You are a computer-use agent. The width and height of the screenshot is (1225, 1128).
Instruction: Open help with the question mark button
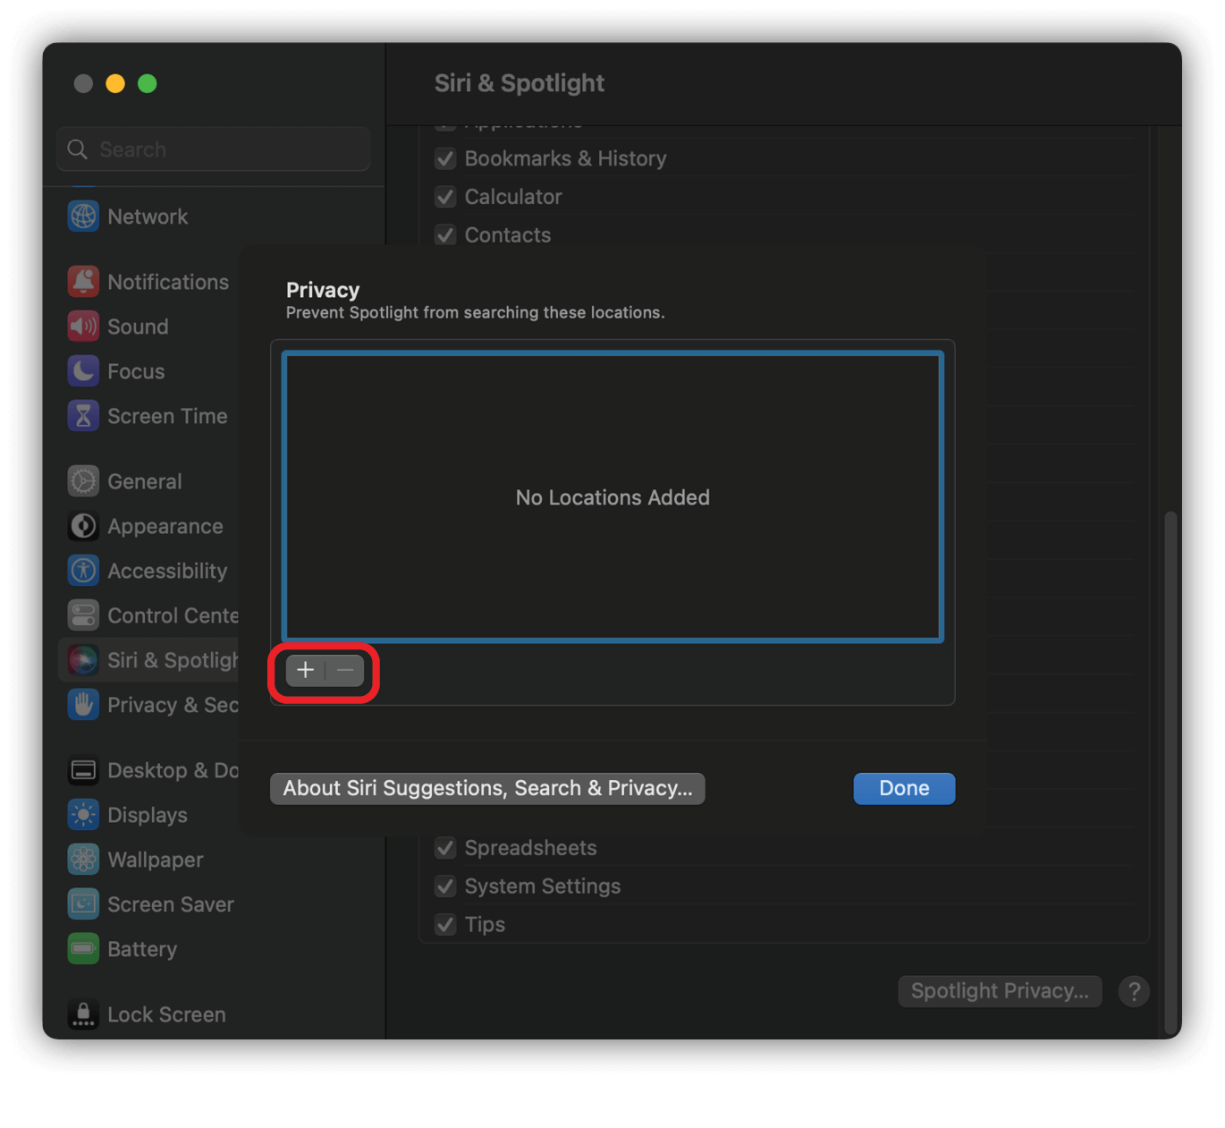pyautogui.click(x=1134, y=991)
